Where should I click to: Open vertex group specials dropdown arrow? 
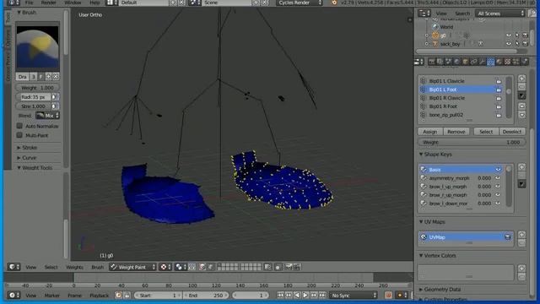click(x=521, y=95)
